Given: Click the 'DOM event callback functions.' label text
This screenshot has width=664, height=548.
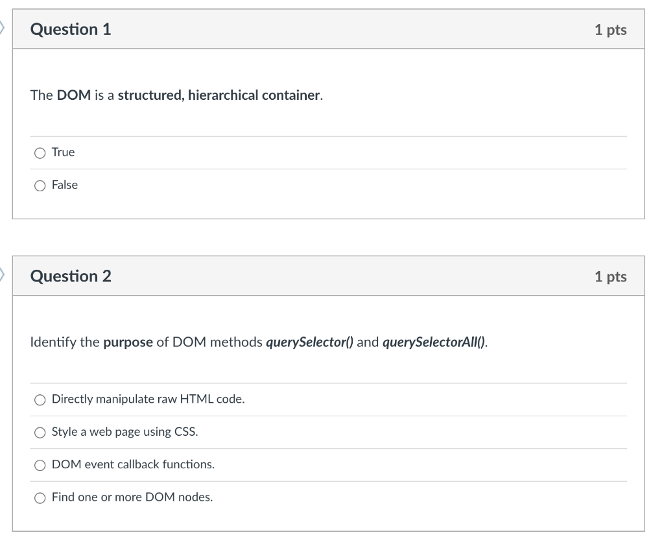Looking at the screenshot, I should (133, 464).
